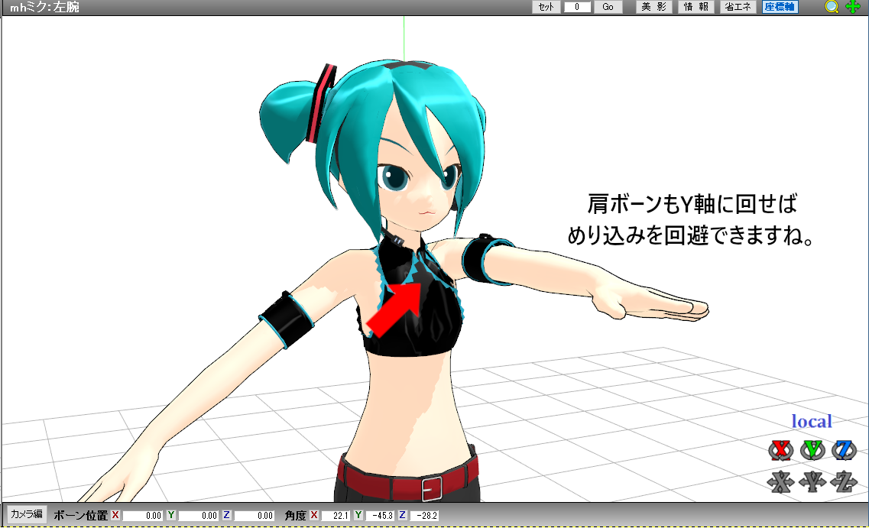This screenshot has width=869, height=528.
Task: Click the green four-way move arrows icon
Action: point(853,7)
